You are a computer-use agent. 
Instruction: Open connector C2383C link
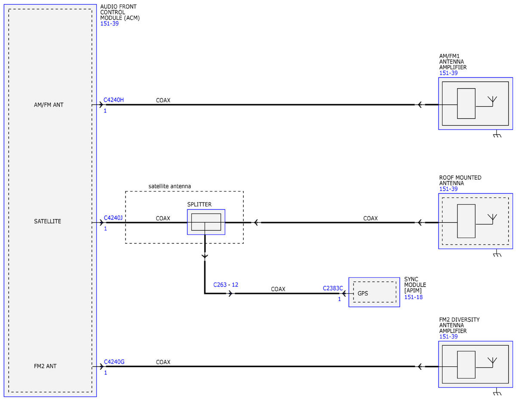point(333,288)
